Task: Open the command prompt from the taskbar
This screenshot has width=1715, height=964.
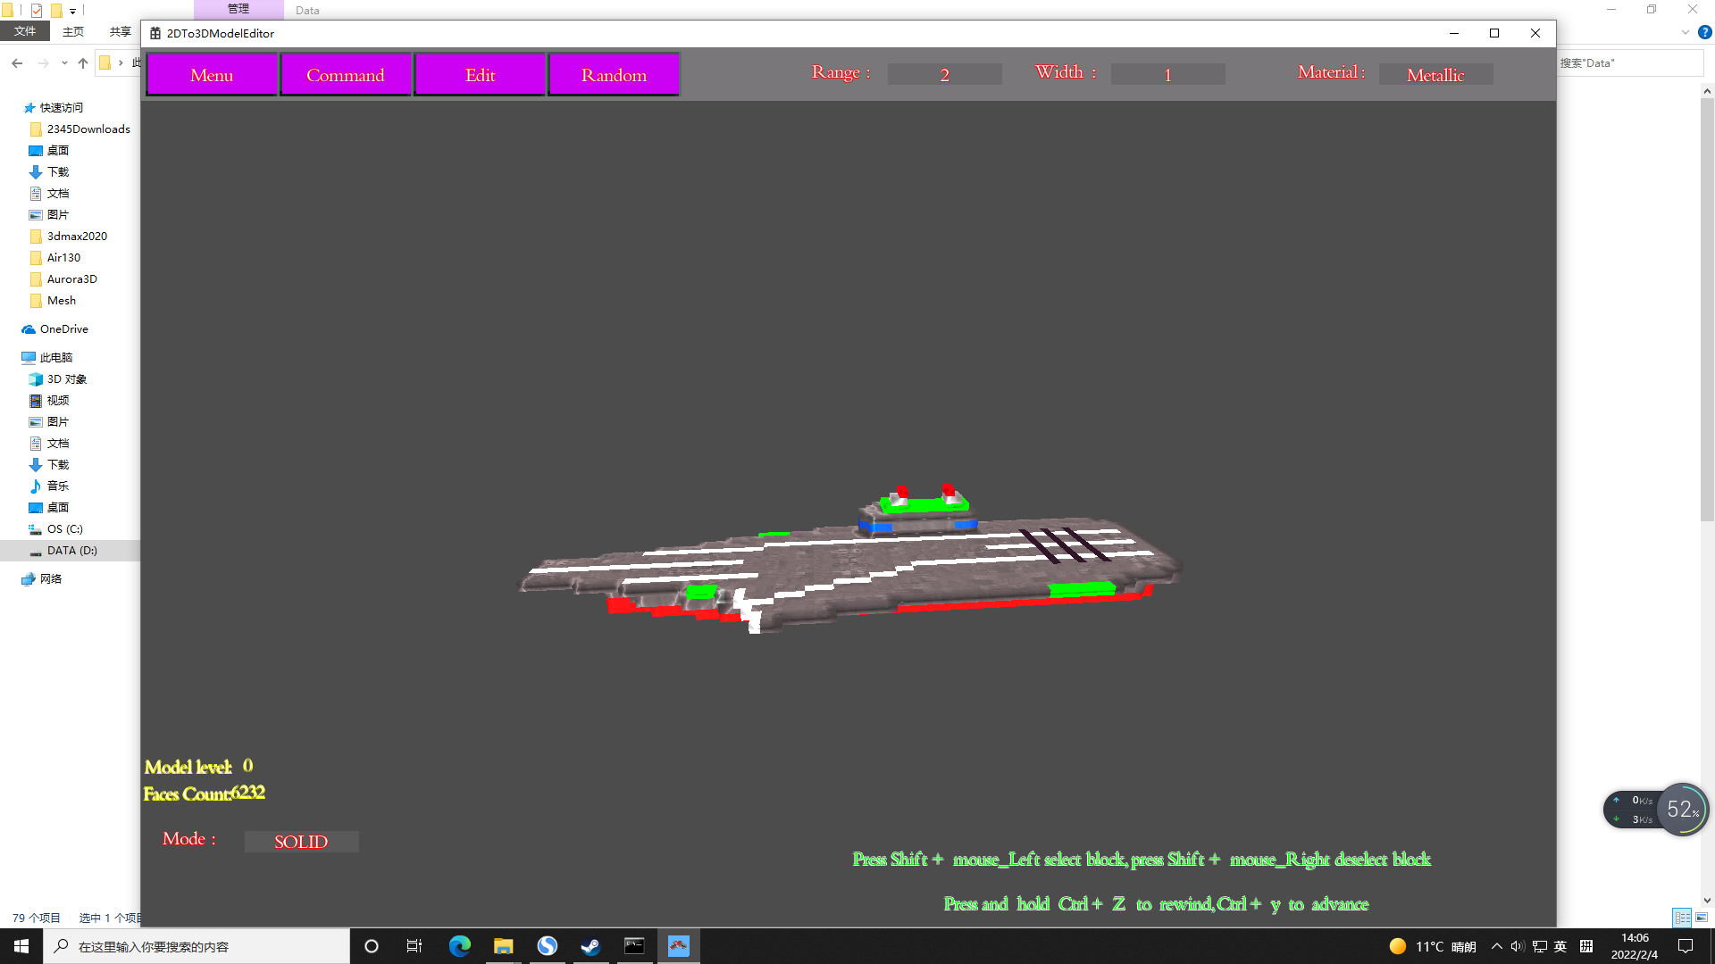Action: tap(634, 946)
